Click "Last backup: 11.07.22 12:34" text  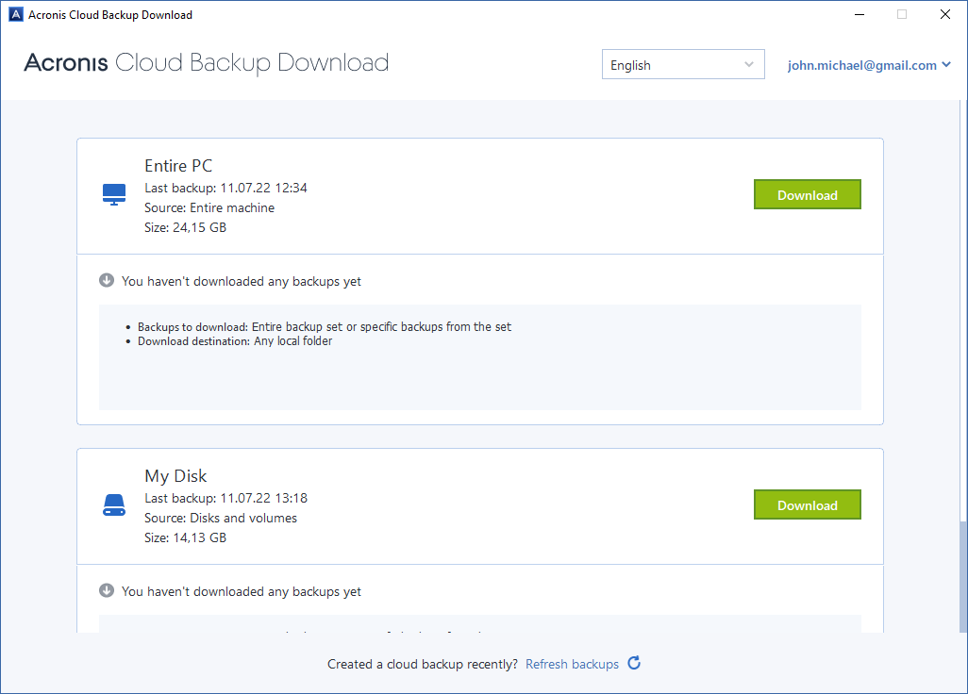[225, 189]
